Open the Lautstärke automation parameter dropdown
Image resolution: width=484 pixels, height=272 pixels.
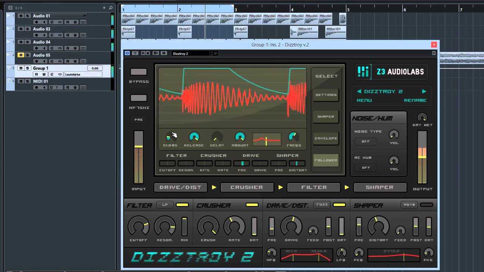tap(83, 74)
